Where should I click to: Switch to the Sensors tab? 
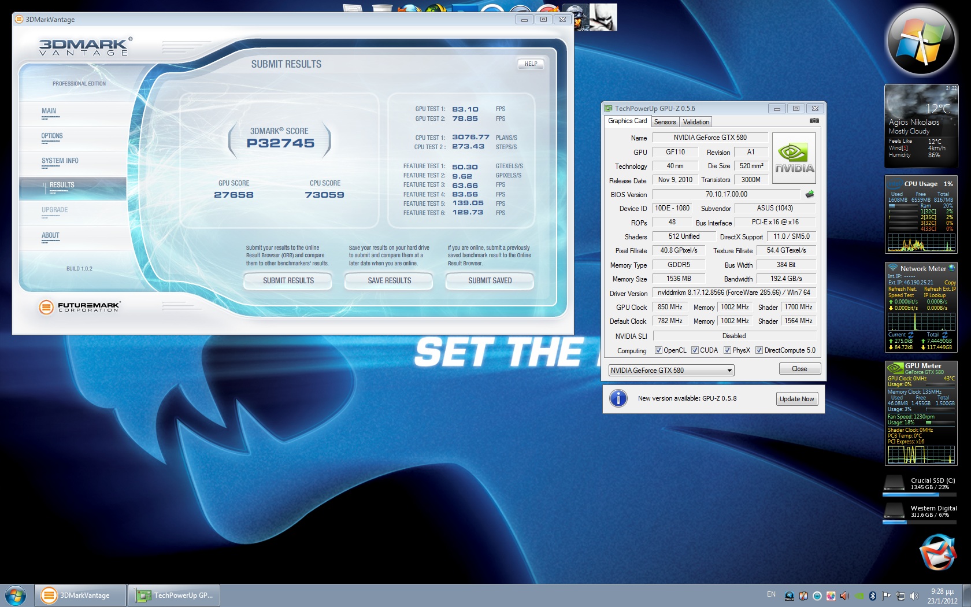point(665,121)
